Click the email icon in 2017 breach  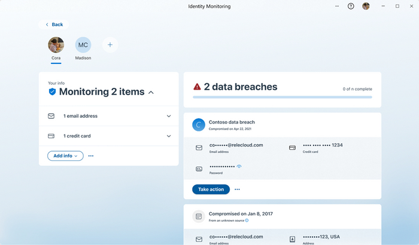[x=199, y=240]
